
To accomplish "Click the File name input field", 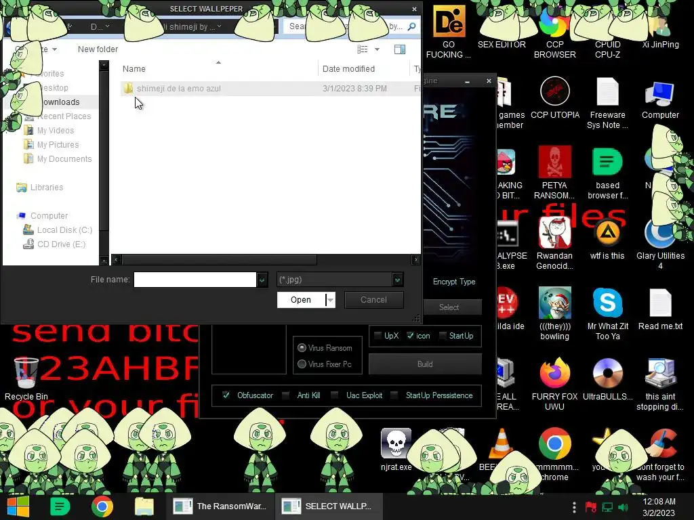I will pyautogui.click(x=195, y=280).
